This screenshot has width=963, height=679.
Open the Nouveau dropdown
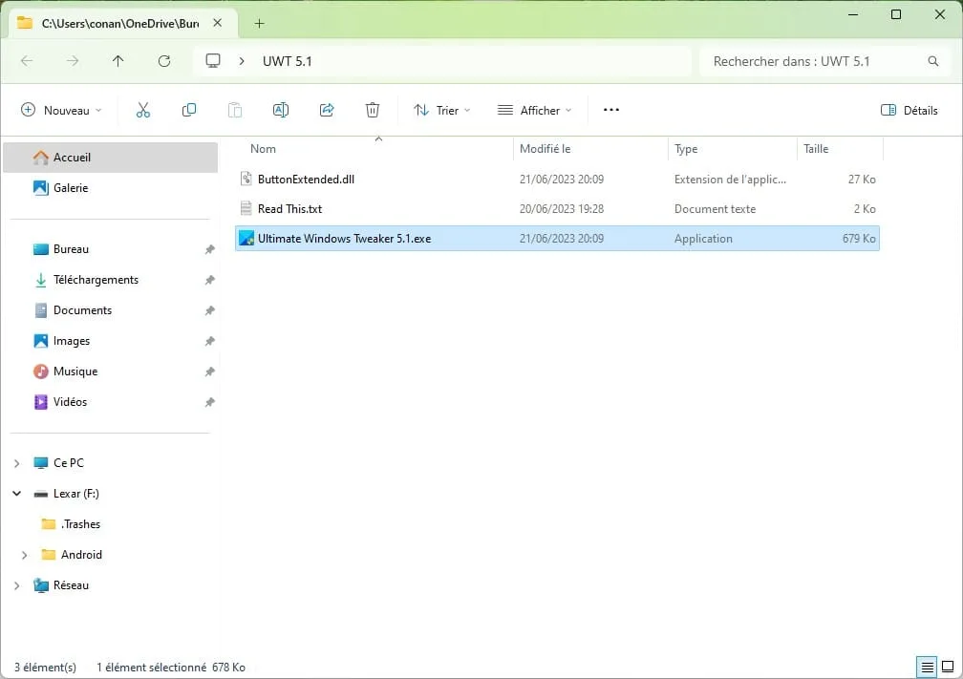61,111
